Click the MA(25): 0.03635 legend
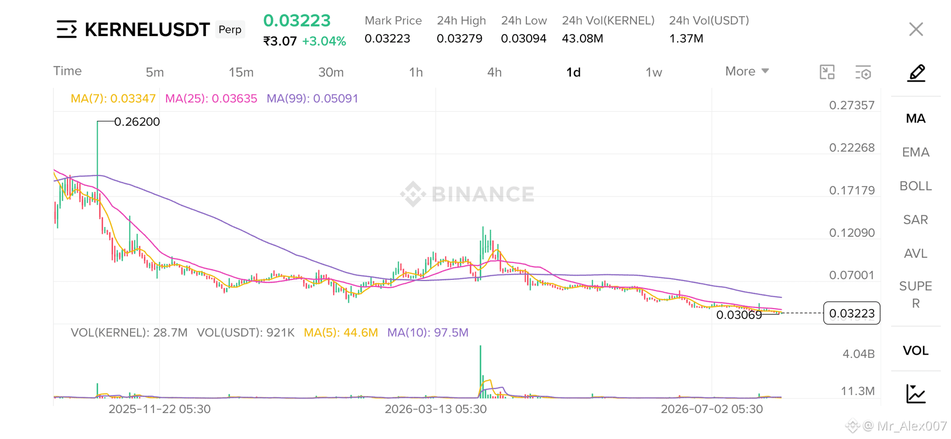Image resolution: width=951 pixels, height=439 pixels. [211, 99]
